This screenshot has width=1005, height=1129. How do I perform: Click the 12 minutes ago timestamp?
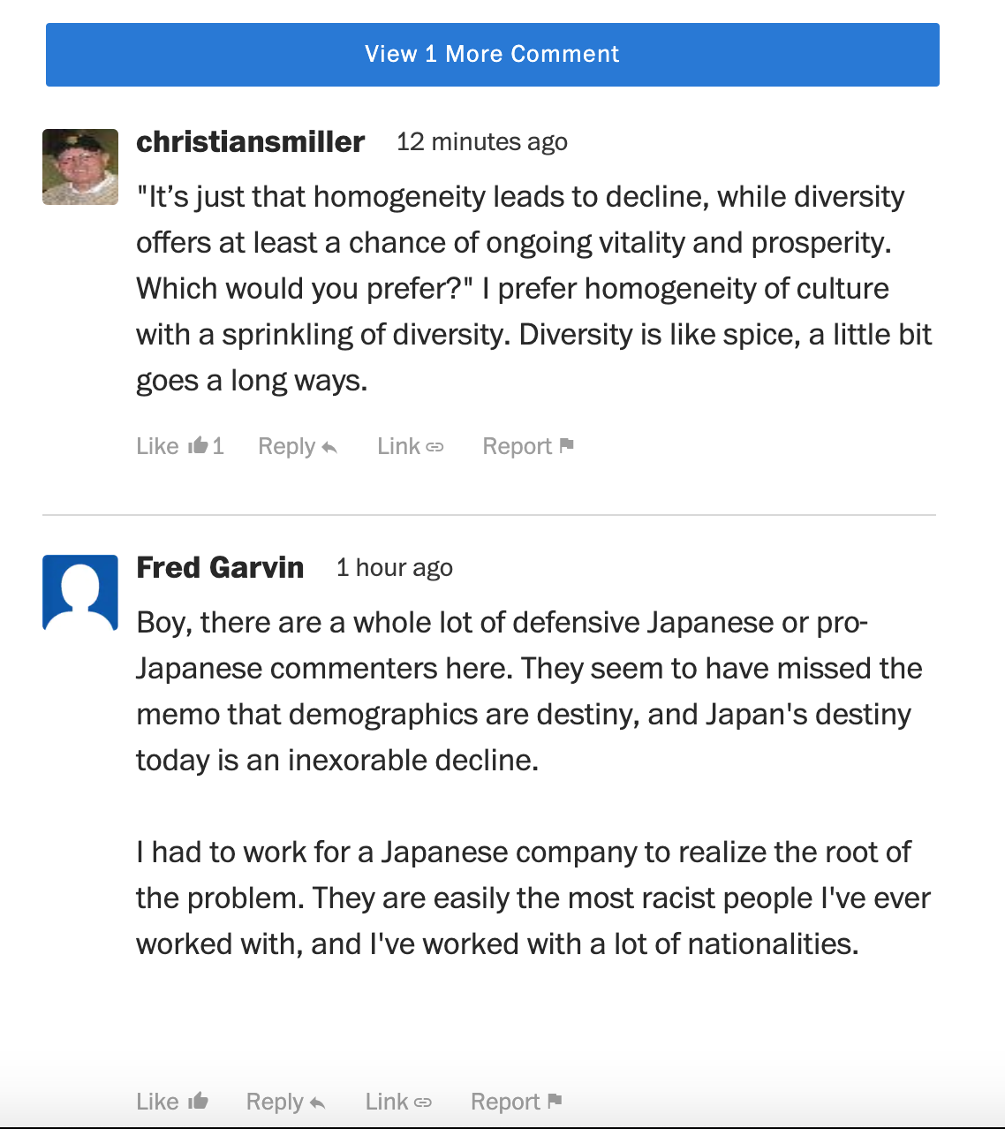(482, 142)
